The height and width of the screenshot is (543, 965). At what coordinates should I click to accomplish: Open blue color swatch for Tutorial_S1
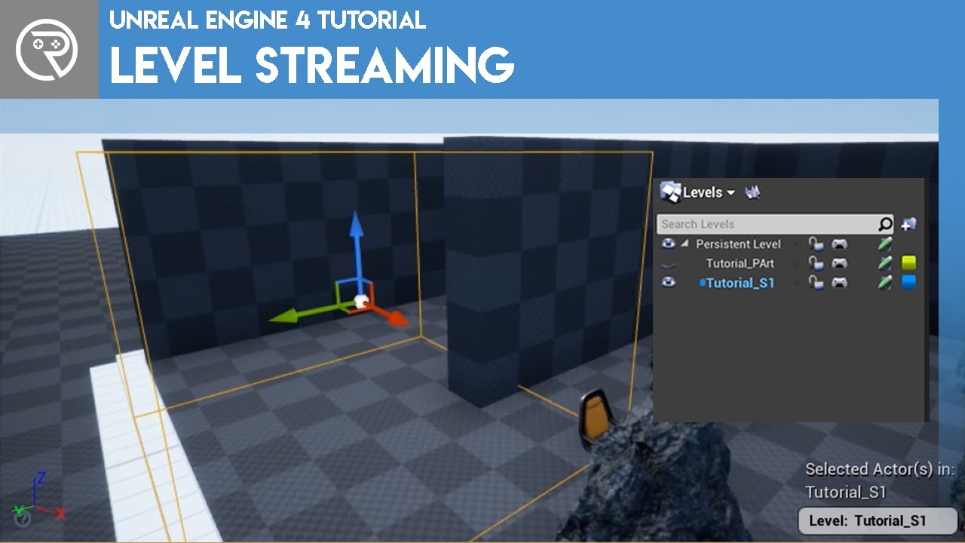coord(909,283)
